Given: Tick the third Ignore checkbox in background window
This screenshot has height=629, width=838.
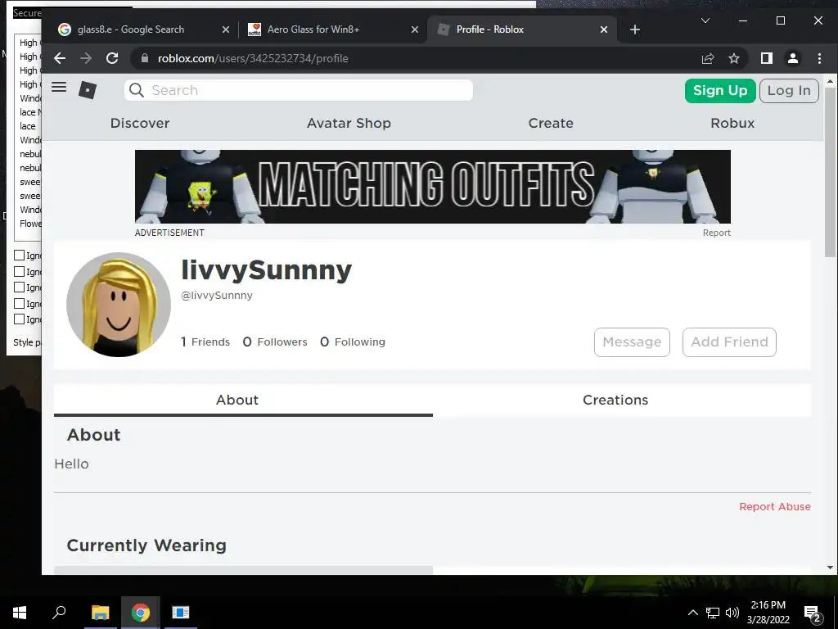Looking at the screenshot, I should point(20,287).
